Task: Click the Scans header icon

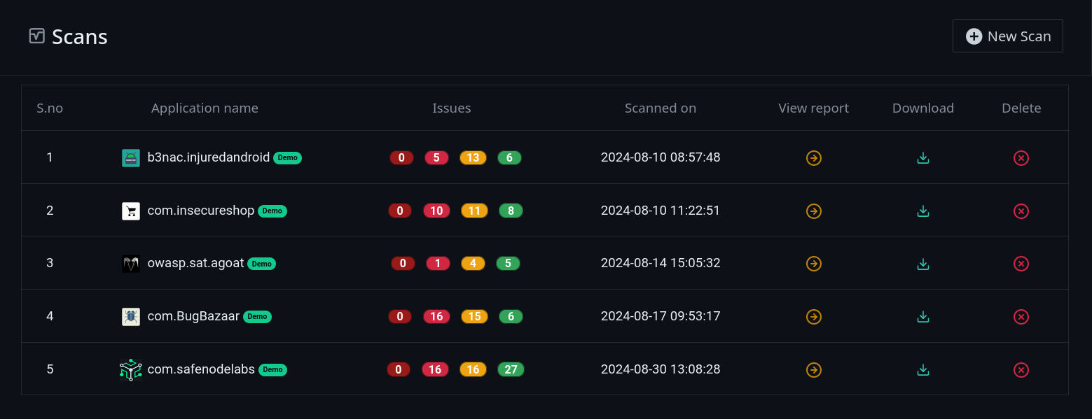Action: pos(37,36)
